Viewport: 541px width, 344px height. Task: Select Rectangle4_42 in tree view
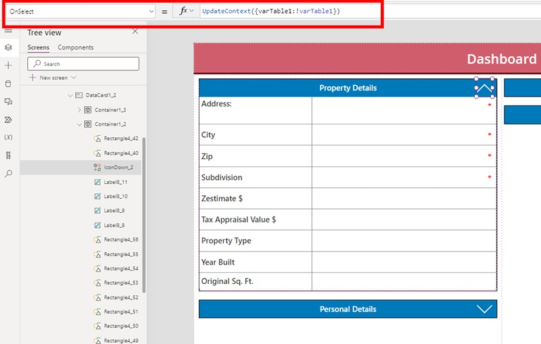[x=121, y=139]
